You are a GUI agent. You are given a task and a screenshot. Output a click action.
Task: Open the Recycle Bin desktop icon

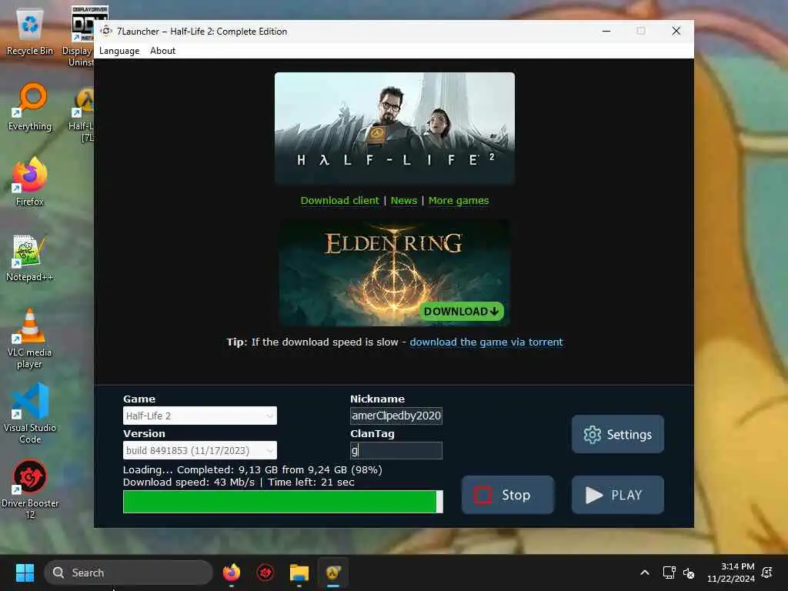[x=30, y=32]
